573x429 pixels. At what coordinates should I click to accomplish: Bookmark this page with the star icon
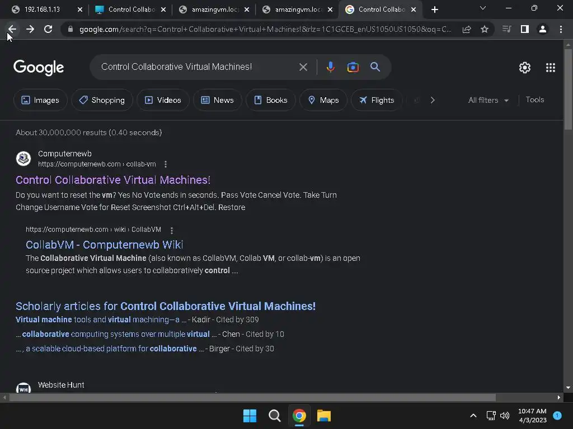pyautogui.click(x=485, y=30)
